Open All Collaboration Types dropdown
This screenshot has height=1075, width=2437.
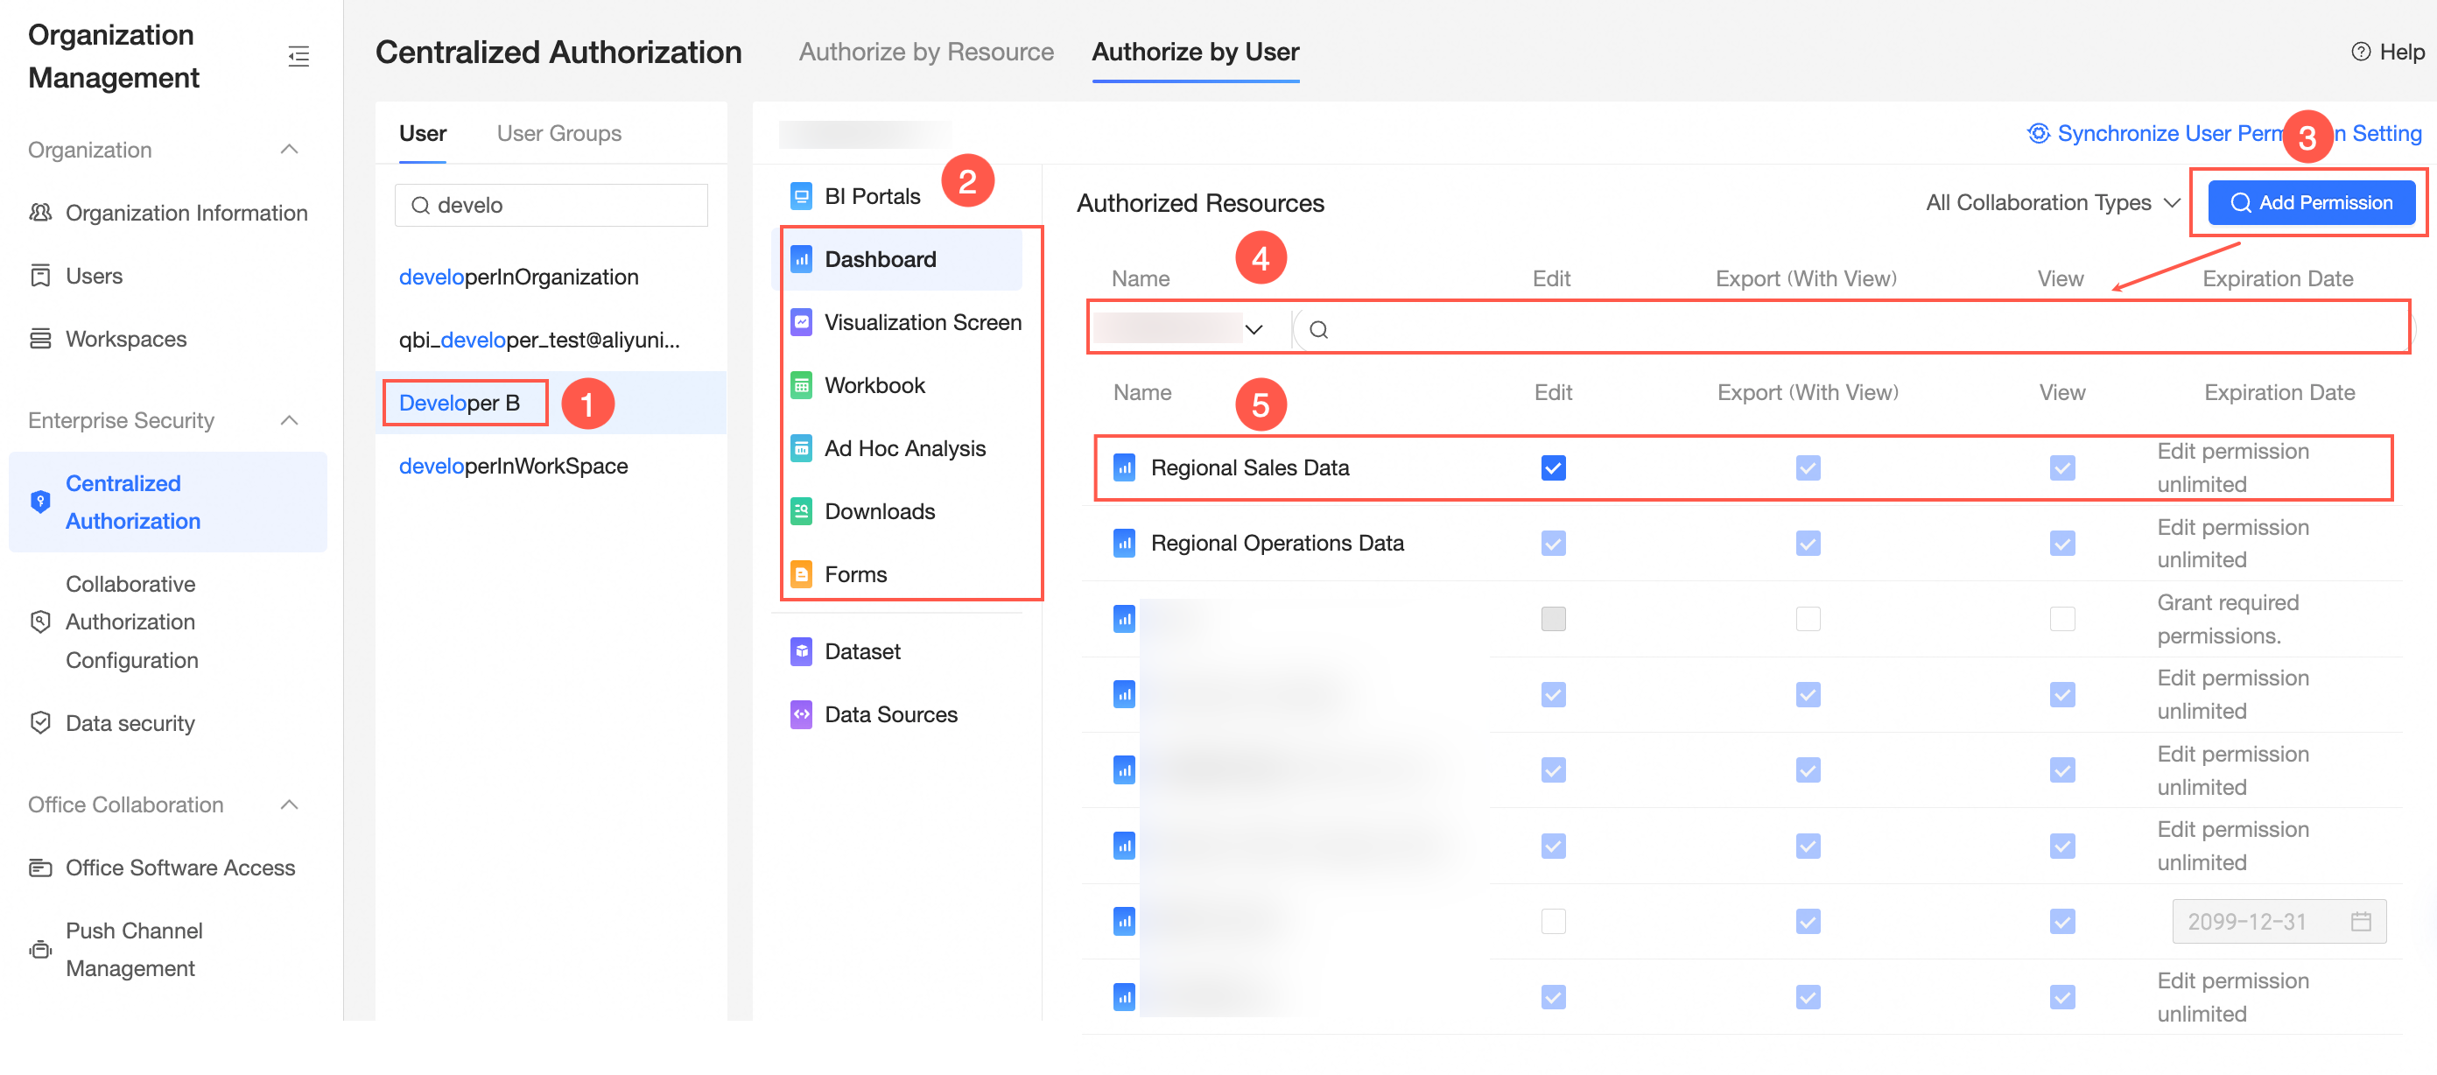tap(2052, 202)
